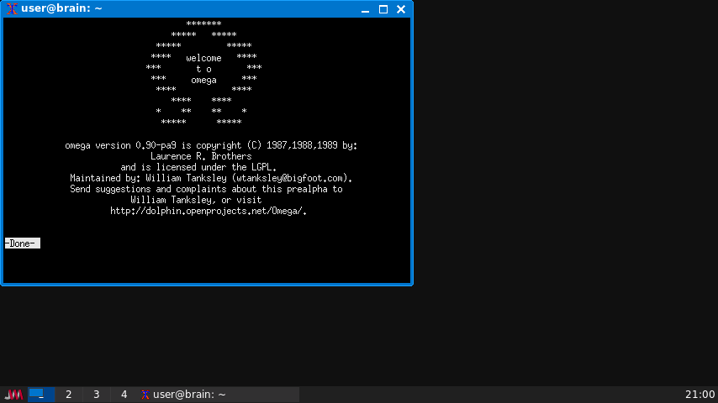Close the user@brain terminal window
The width and height of the screenshot is (718, 403).
(401, 9)
